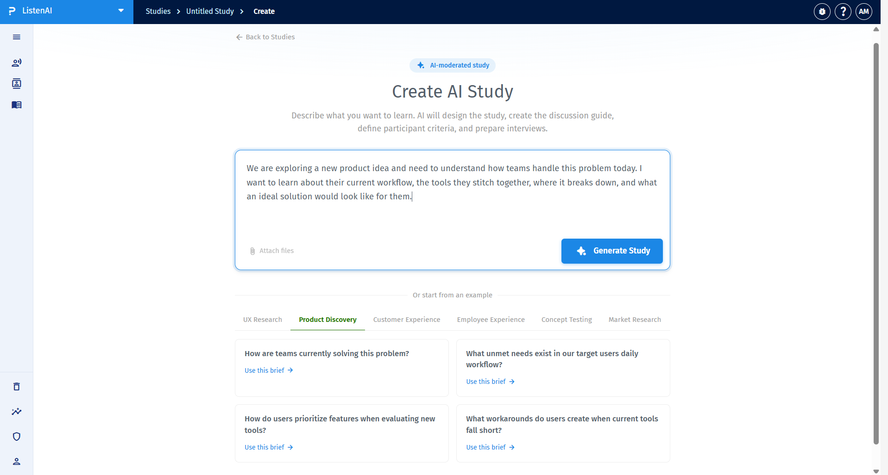Open the shield security sidebar icon
888x475 pixels.
coord(17,437)
